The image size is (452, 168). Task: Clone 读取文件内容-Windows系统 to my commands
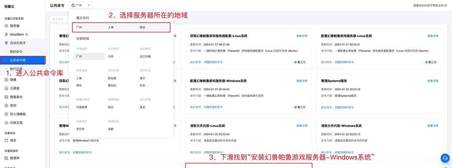click(344, 152)
